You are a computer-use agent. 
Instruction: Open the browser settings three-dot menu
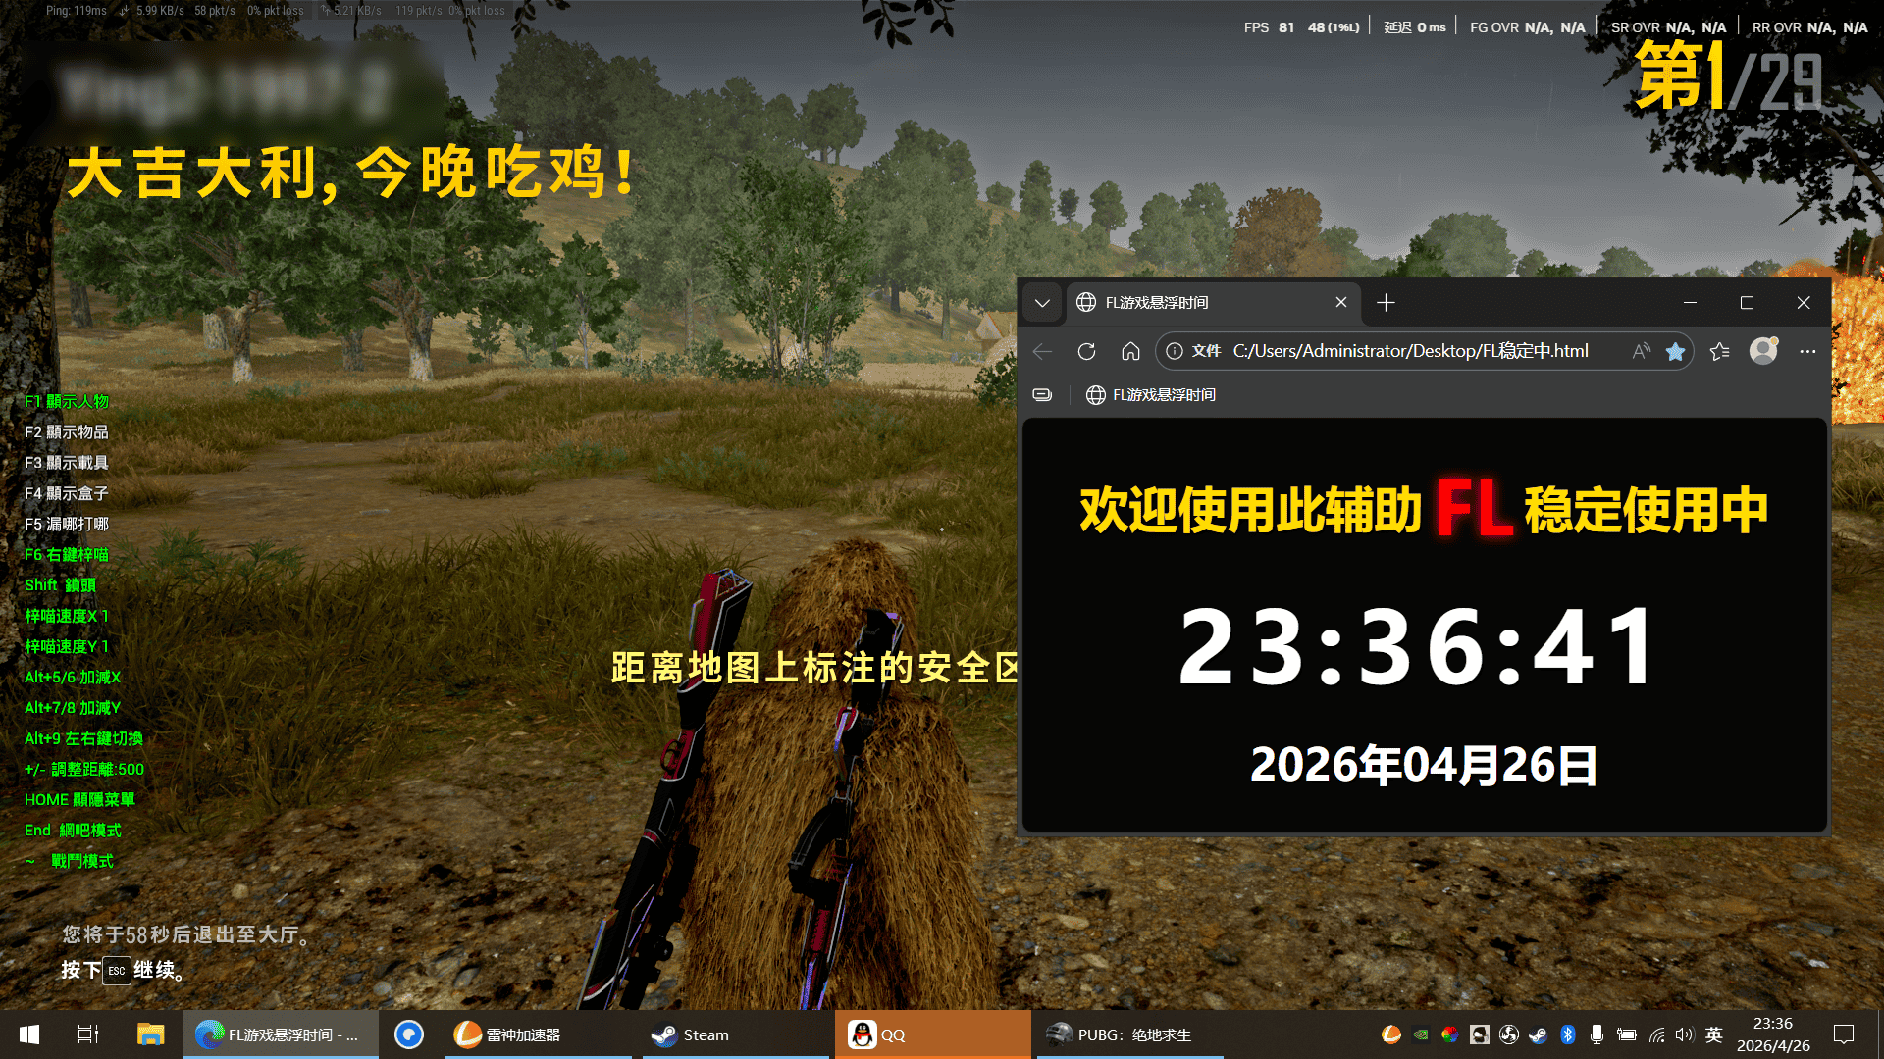click(x=1807, y=351)
